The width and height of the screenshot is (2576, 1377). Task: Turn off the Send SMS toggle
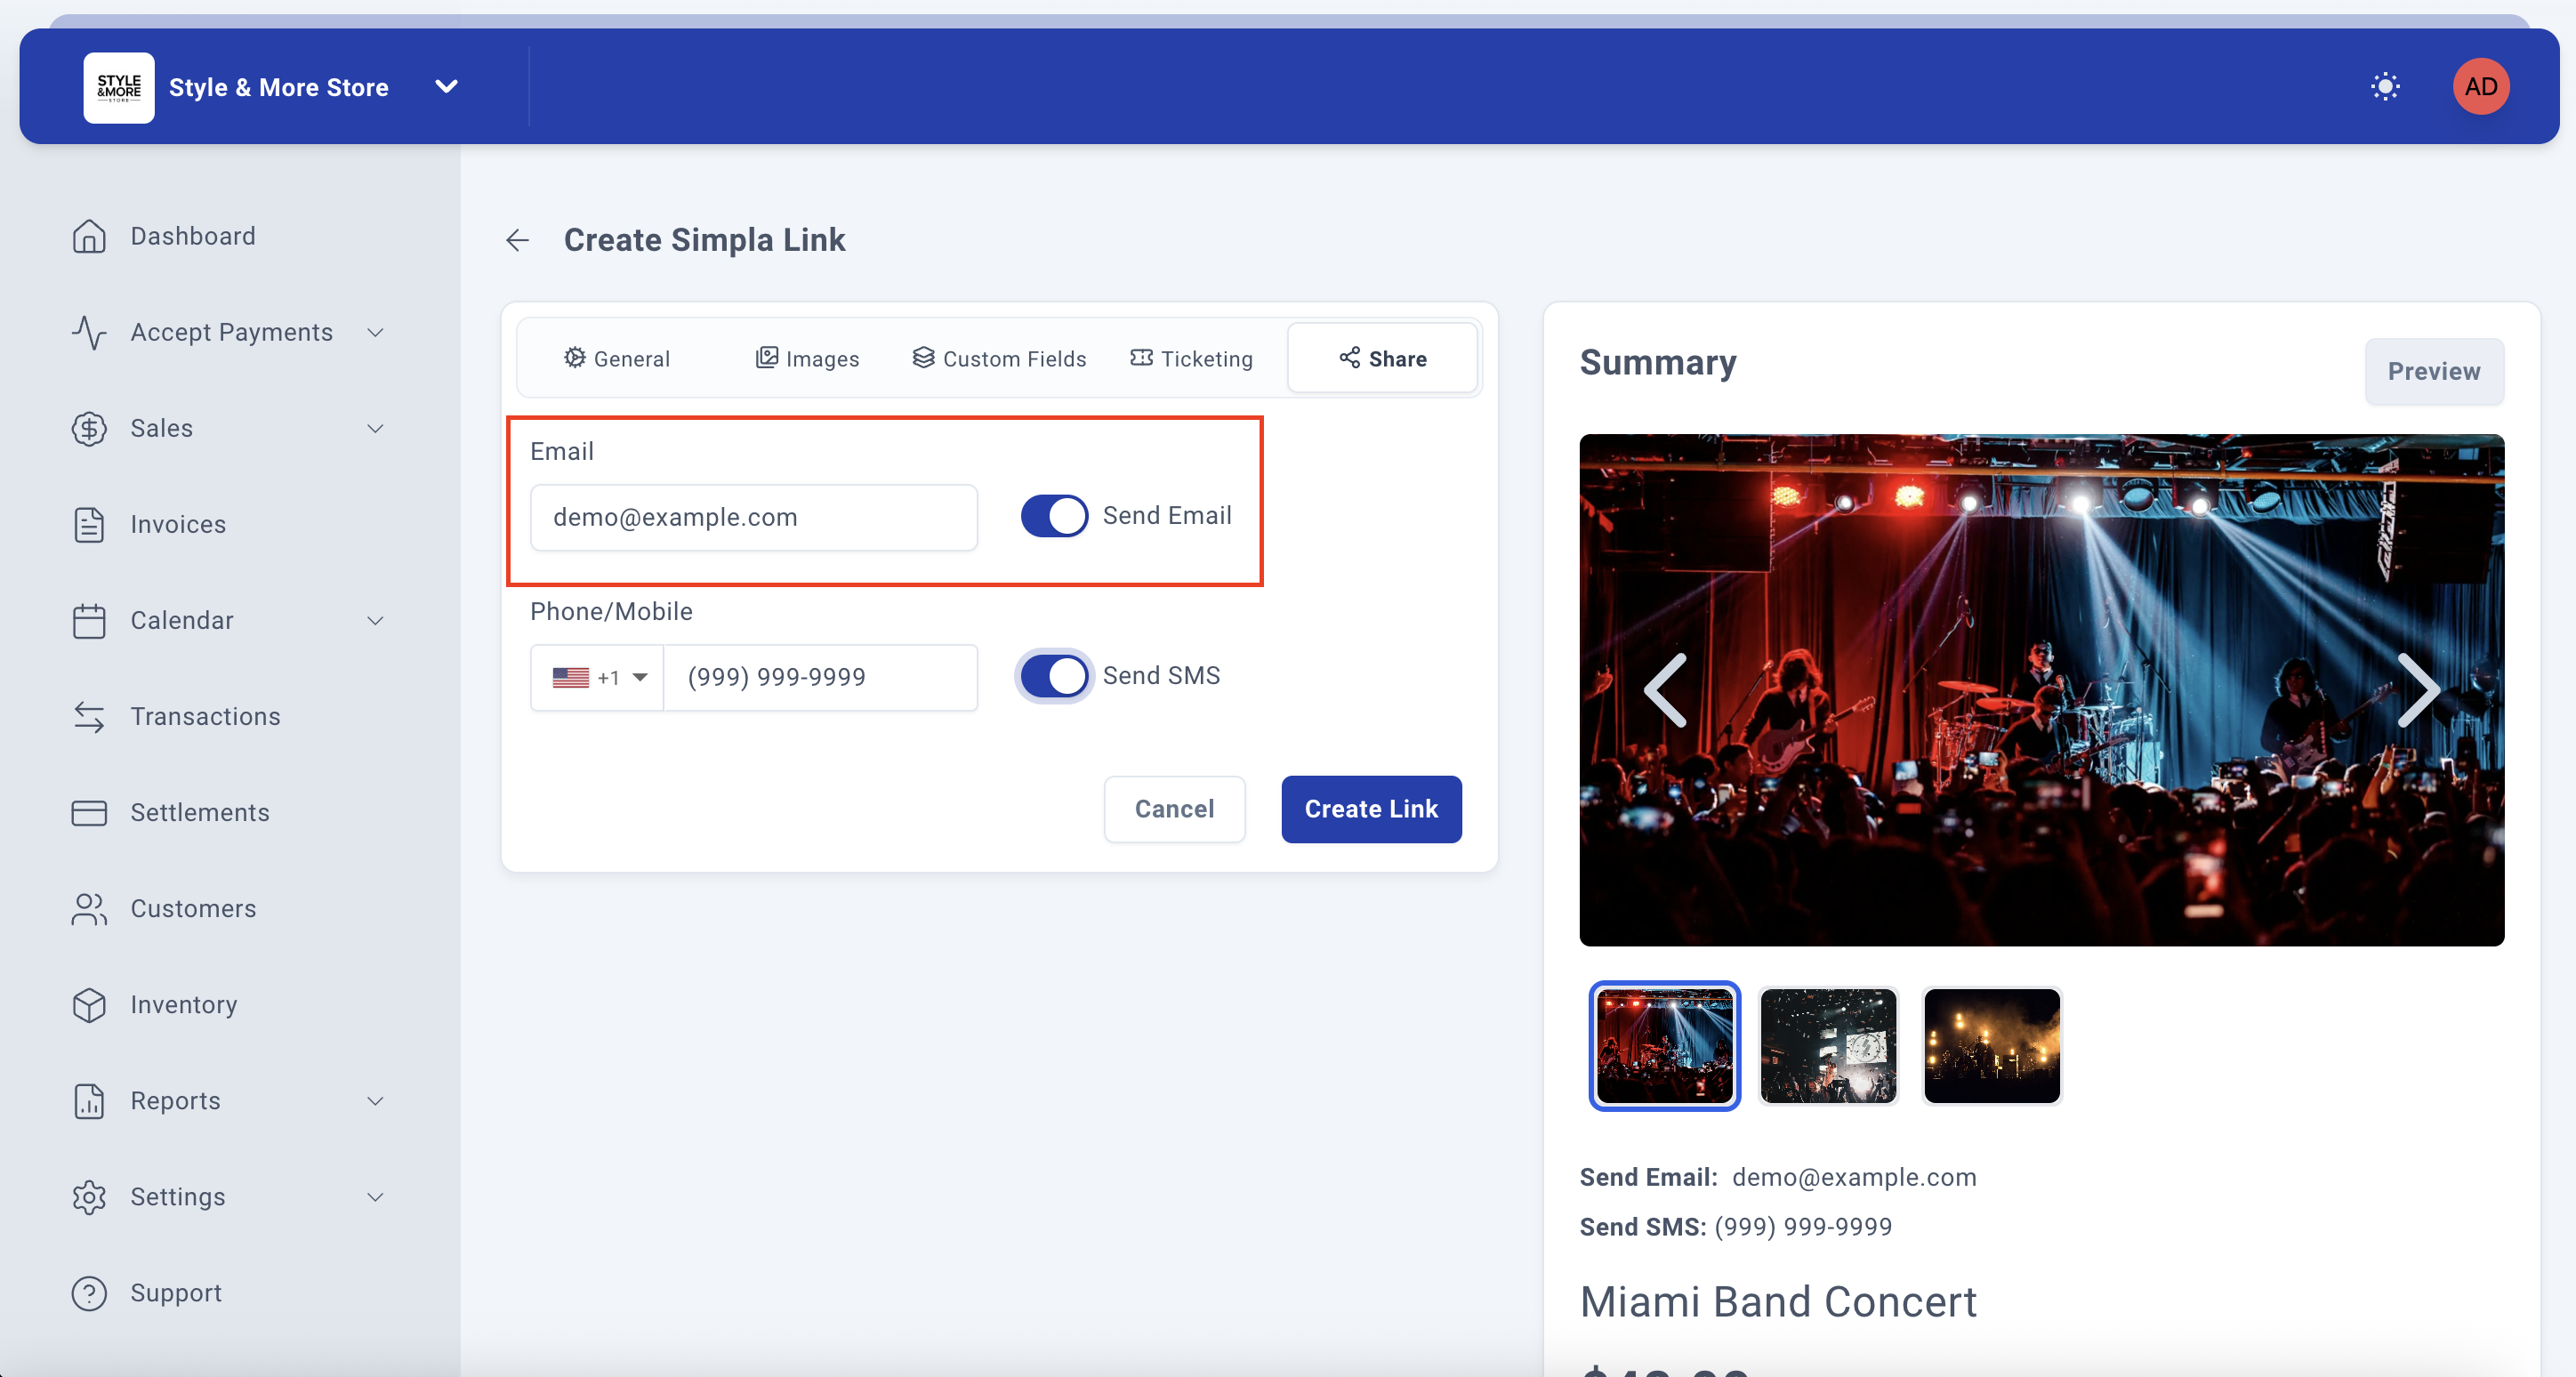[1054, 676]
